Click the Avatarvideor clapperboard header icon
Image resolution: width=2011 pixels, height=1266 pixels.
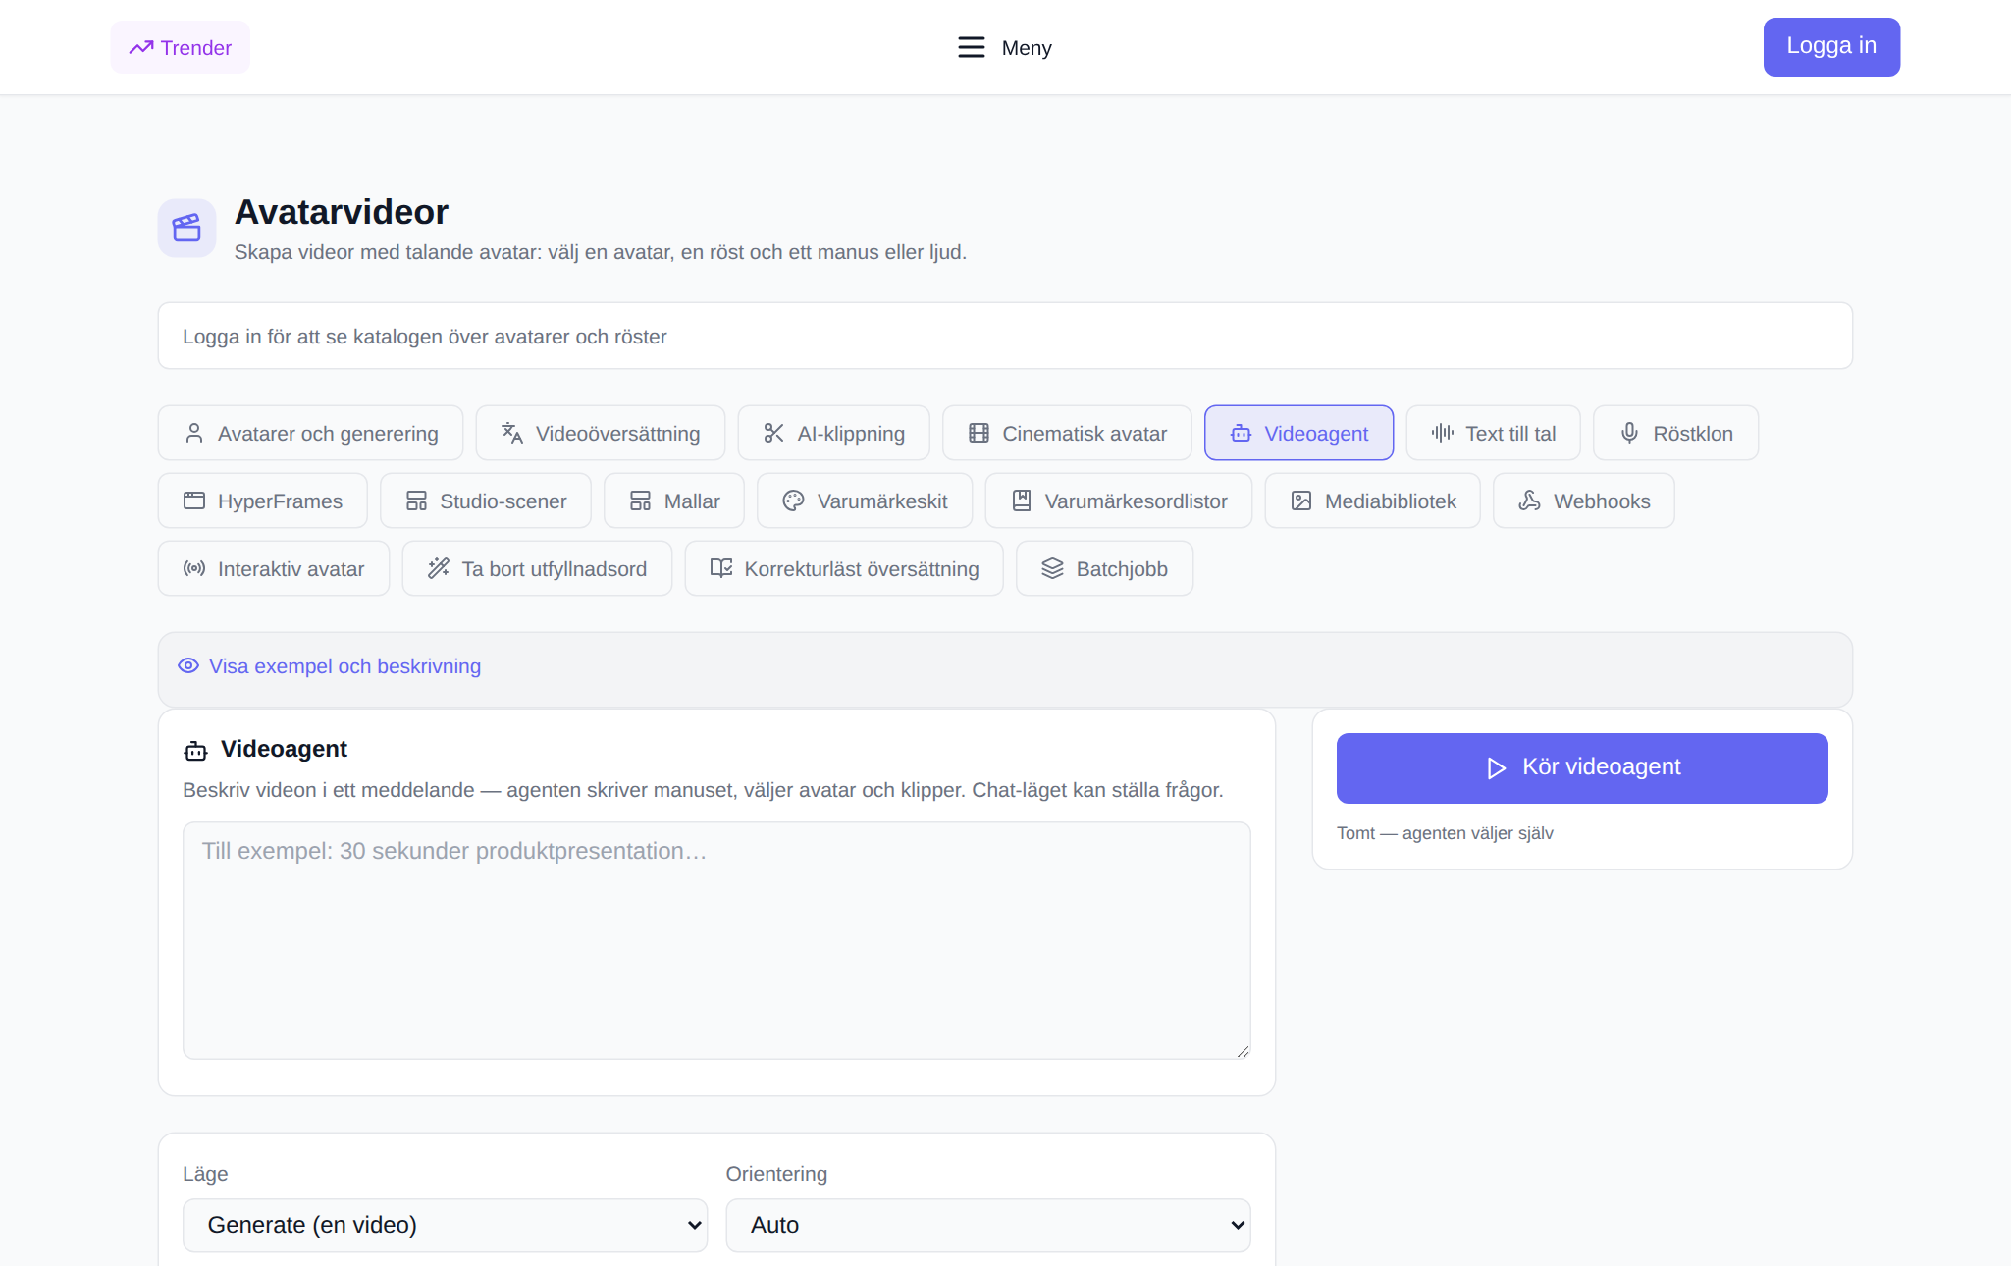186,228
